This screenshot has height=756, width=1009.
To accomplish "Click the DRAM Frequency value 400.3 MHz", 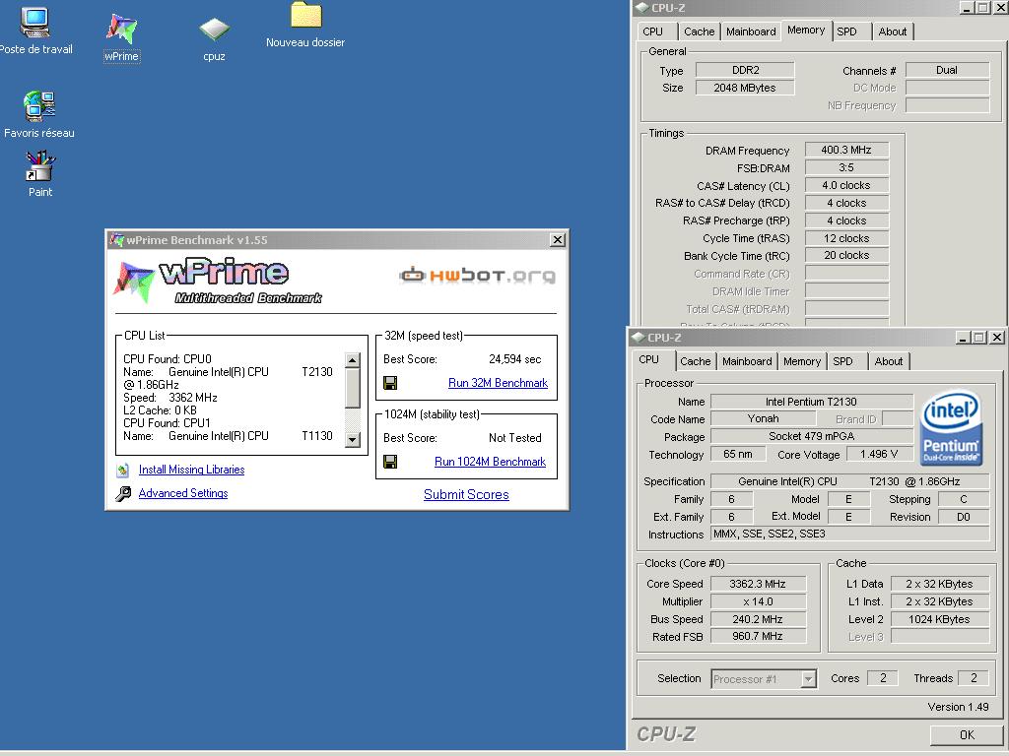I will tap(846, 150).
